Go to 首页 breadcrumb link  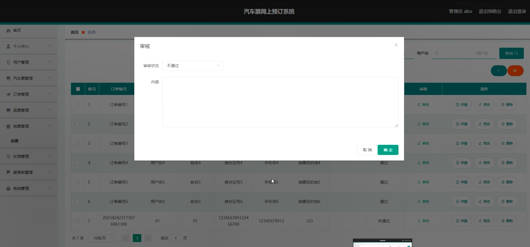point(75,32)
